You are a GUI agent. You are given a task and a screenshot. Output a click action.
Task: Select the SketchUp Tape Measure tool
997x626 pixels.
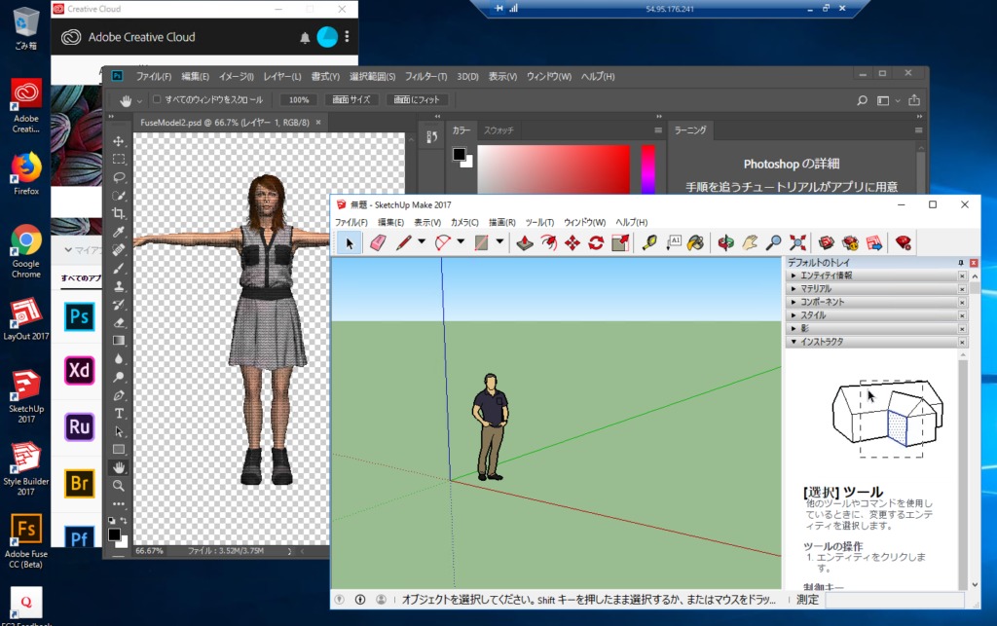click(x=649, y=242)
